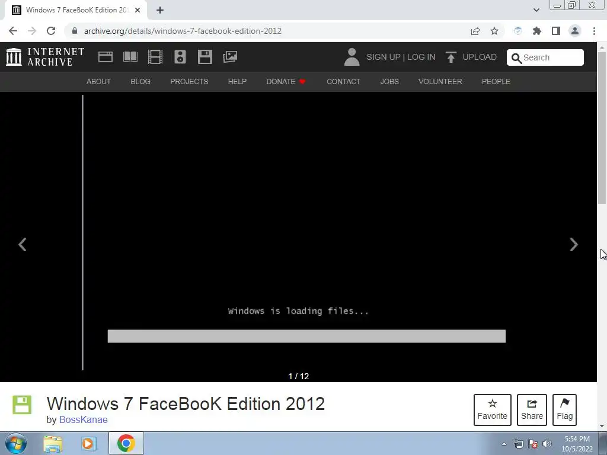Open the Audio speaker icon

[x=180, y=57]
